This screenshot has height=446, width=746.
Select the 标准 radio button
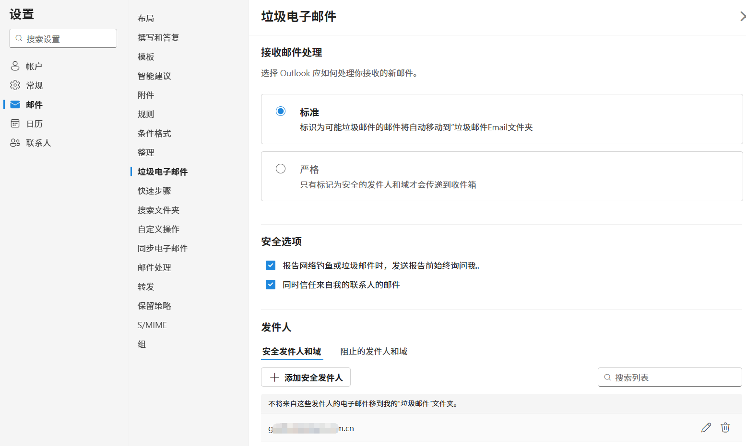pos(281,112)
